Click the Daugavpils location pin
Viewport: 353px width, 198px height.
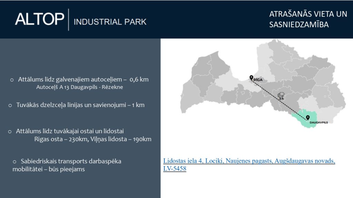pos(307,118)
